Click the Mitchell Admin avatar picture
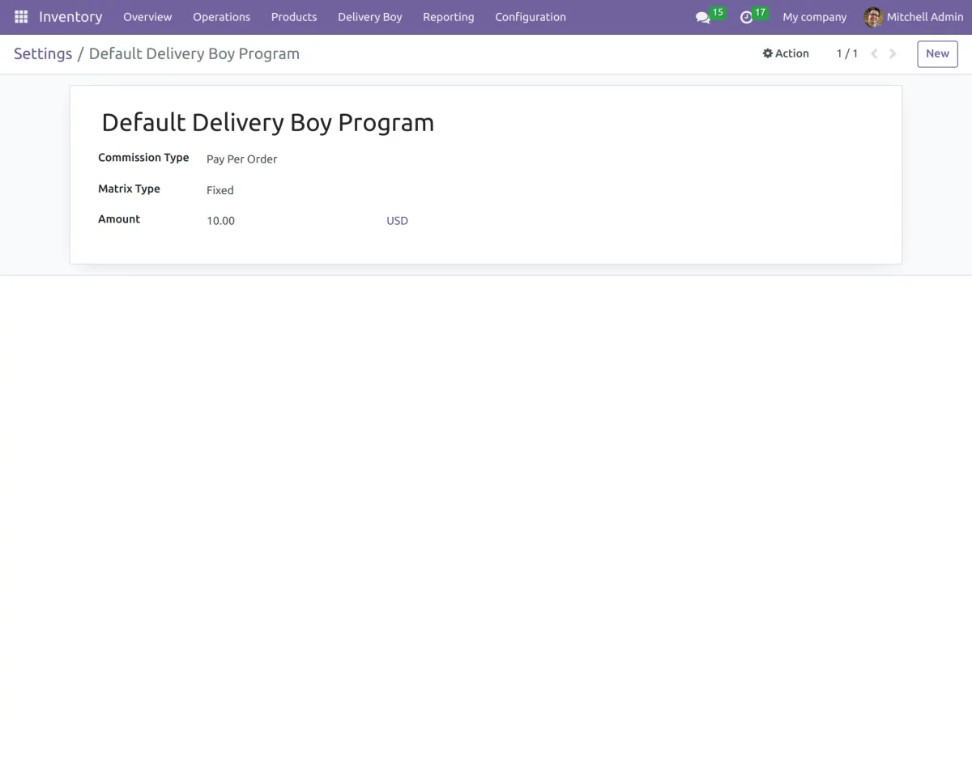972x763 pixels. tap(873, 17)
